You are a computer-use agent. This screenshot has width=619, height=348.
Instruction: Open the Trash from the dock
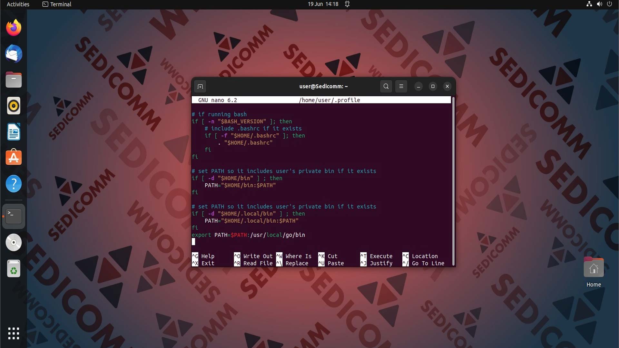pos(14,268)
